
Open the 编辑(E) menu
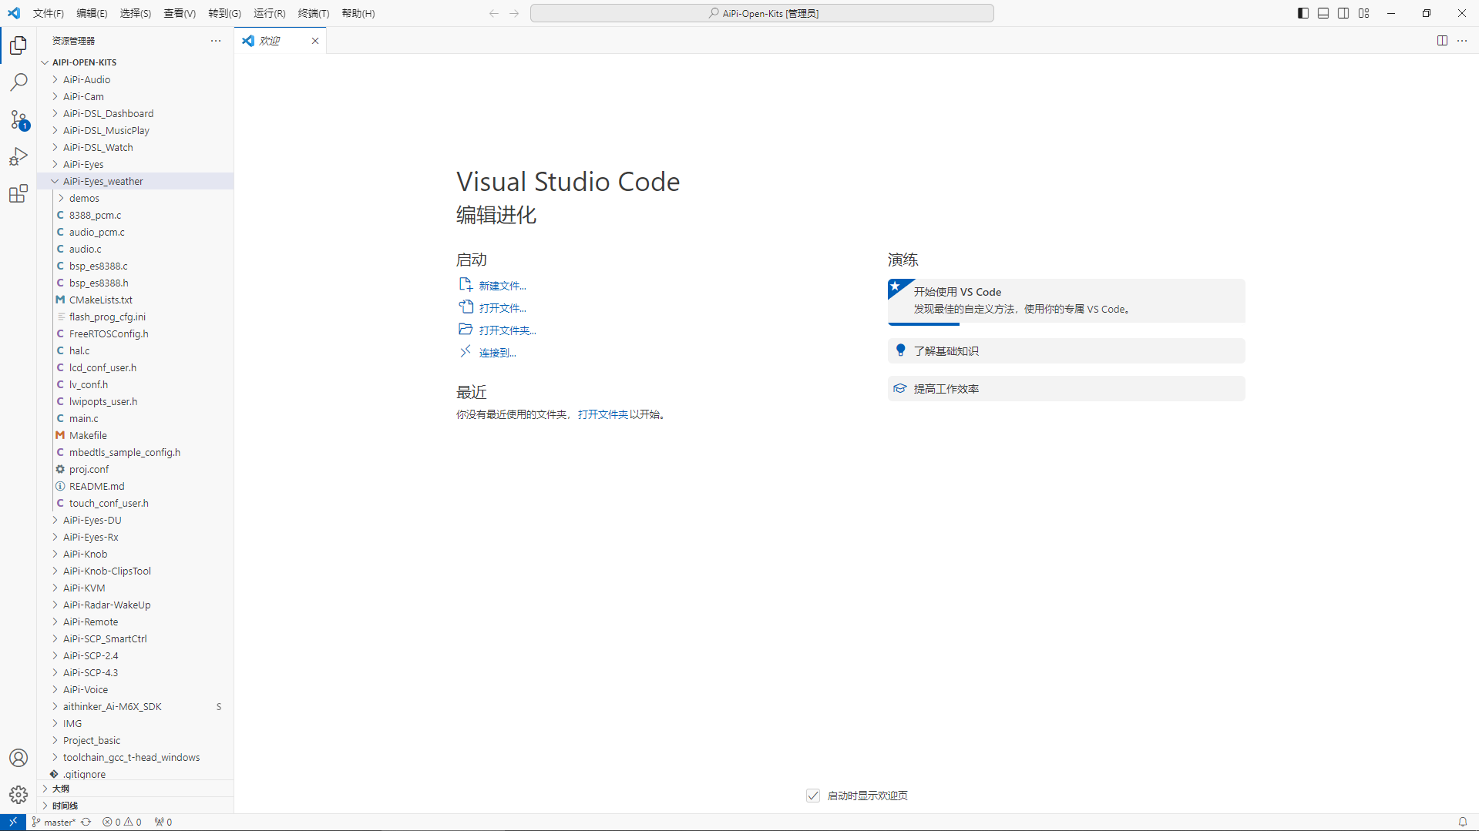92,13
